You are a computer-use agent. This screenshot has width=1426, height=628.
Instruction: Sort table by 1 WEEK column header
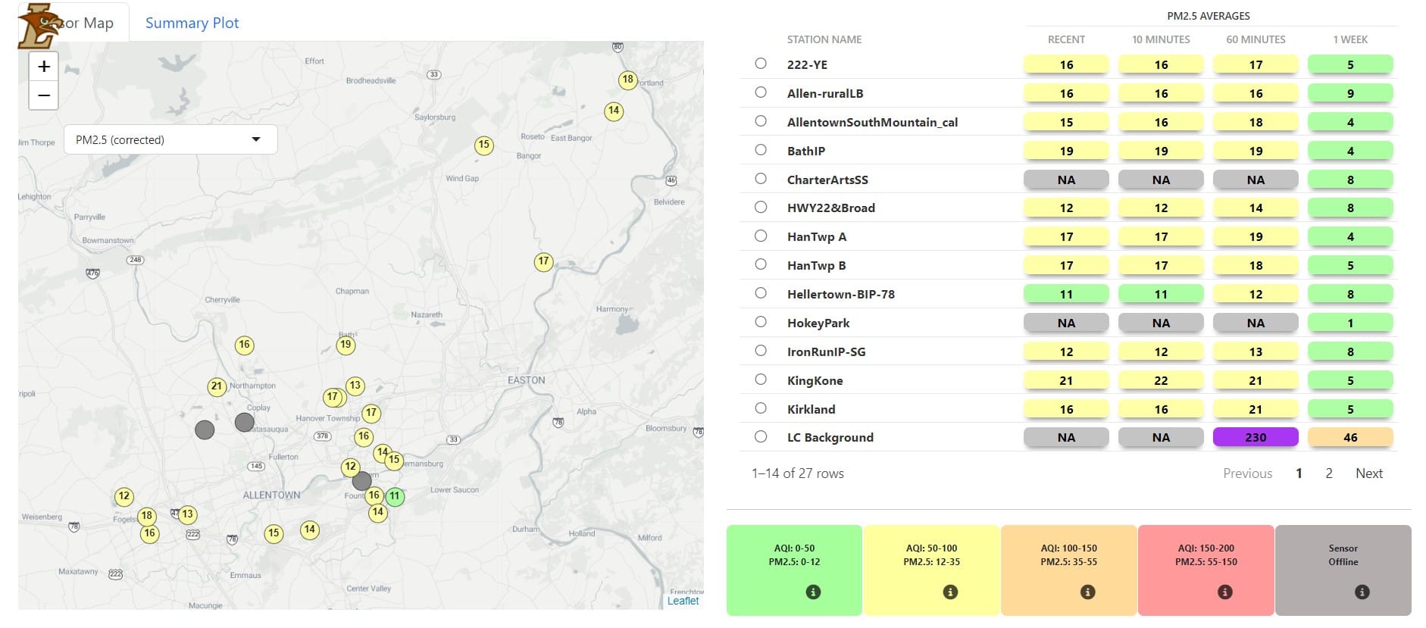(1350, 39)
